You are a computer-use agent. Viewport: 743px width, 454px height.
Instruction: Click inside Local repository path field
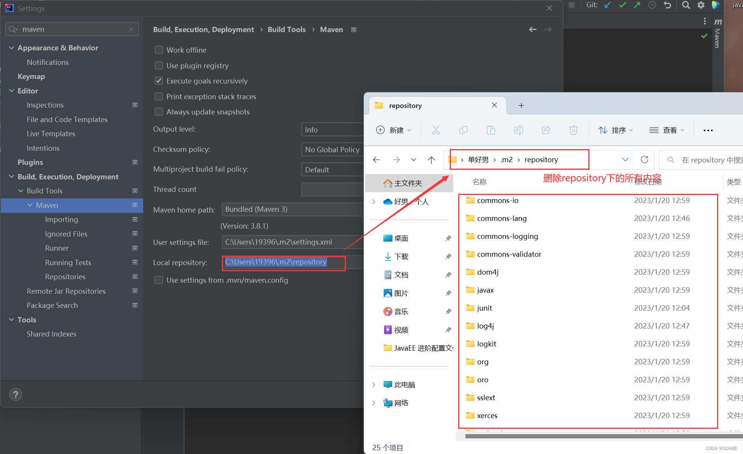coord(292,262)
